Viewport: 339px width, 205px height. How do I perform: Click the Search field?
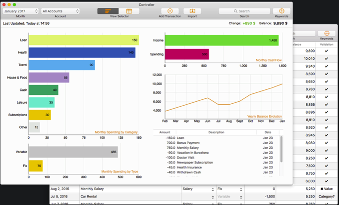tap(244, 11)
